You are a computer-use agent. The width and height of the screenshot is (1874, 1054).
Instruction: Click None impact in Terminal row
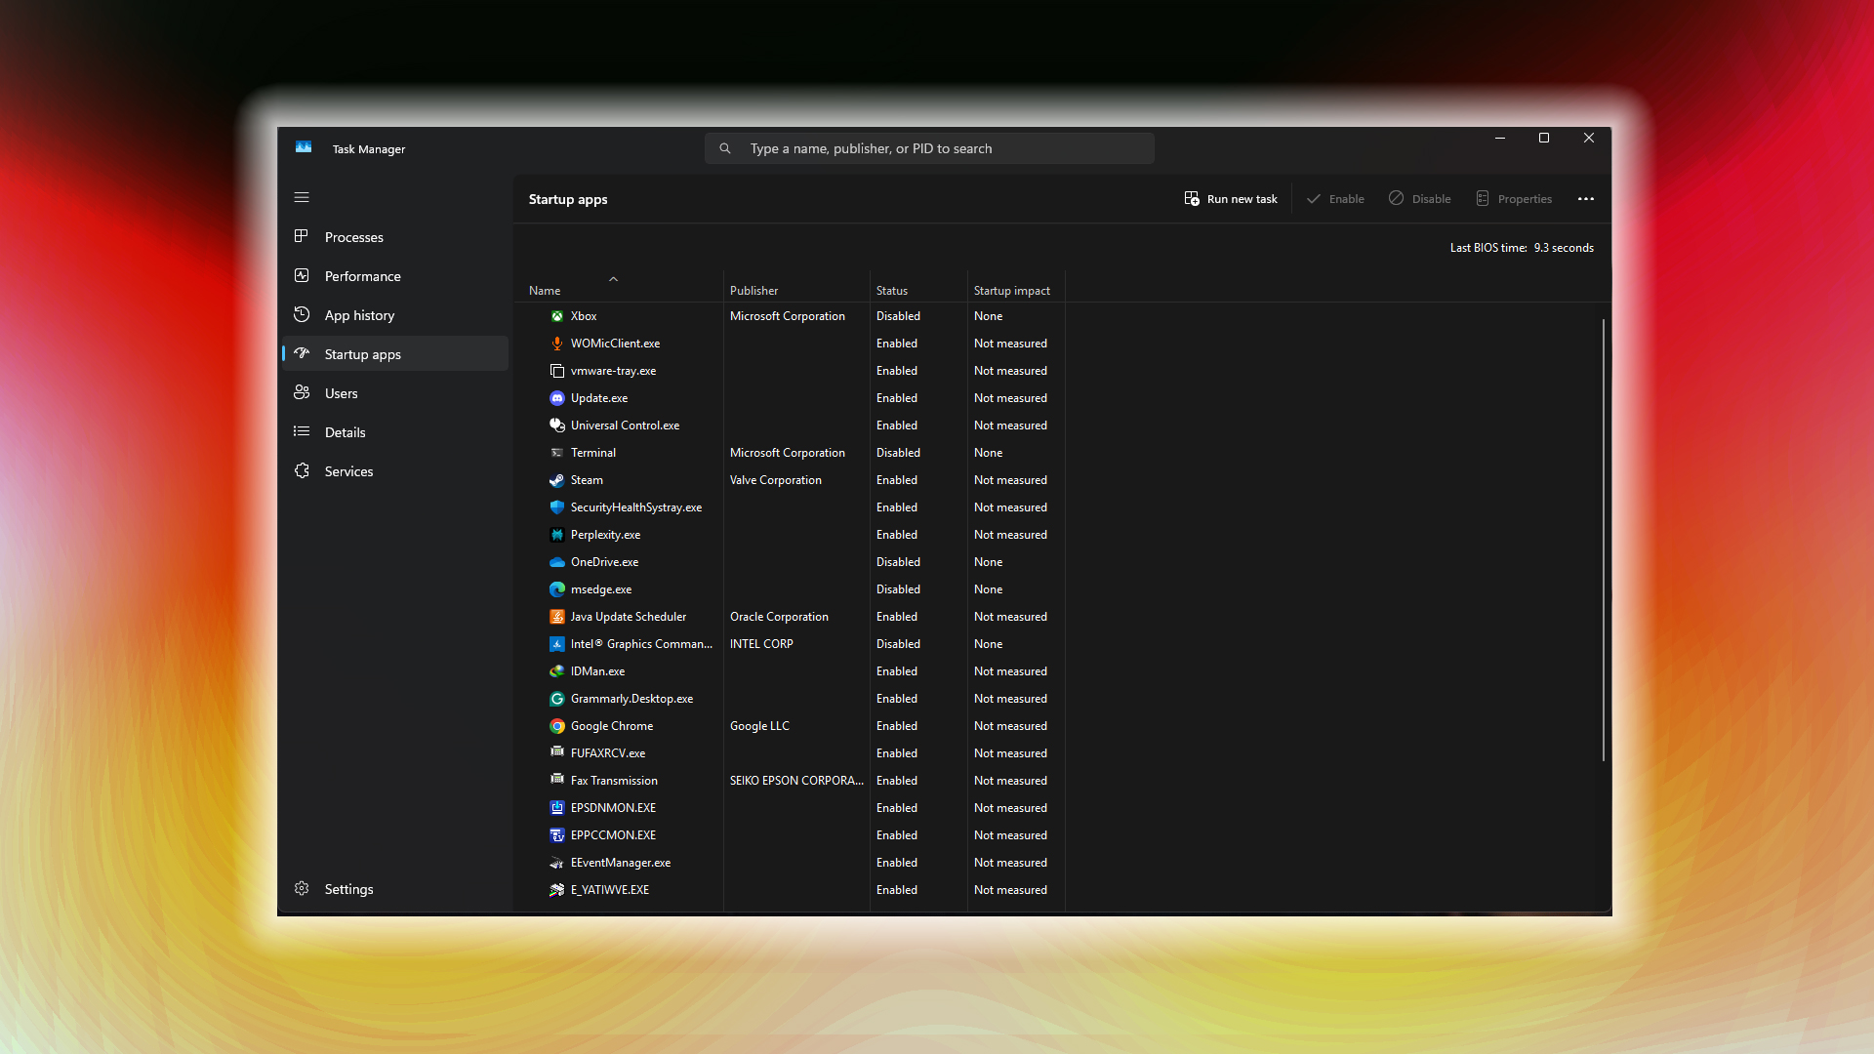coord(988,453)
